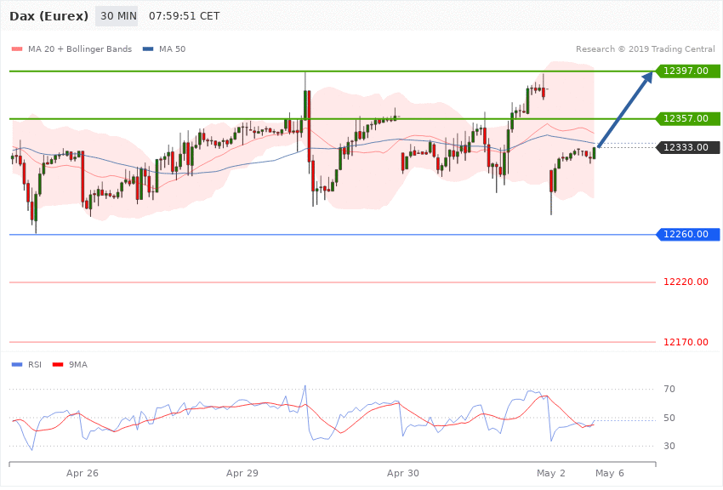723x490 pixels.
Task: Click the red 9MA legend swatch
Action: 58,365
